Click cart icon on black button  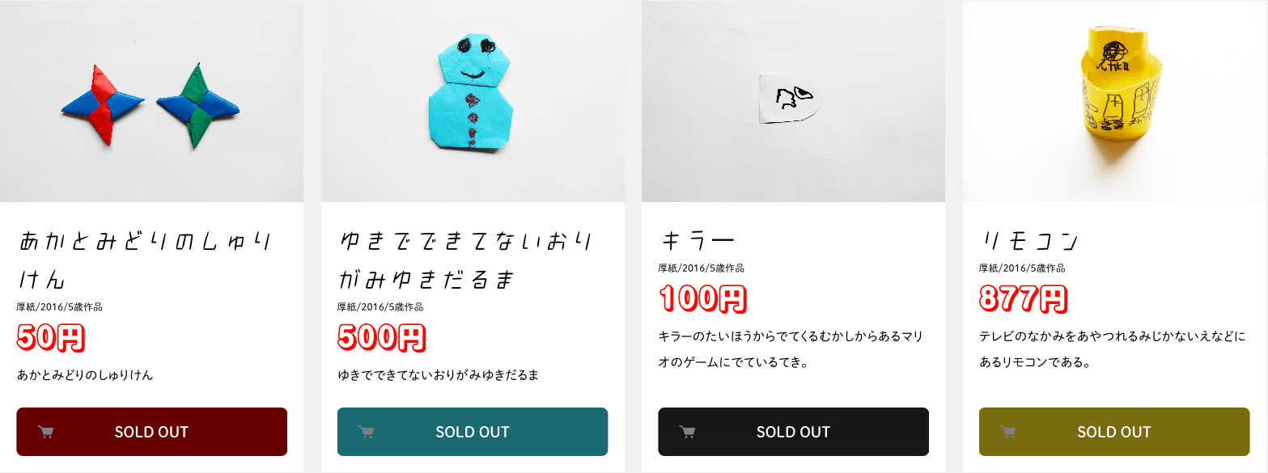click(x=688, y=432)
